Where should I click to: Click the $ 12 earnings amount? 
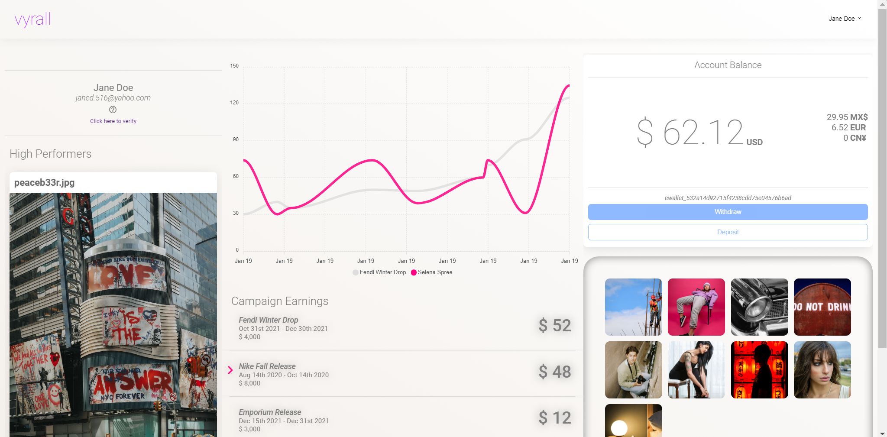coord(555,418)
